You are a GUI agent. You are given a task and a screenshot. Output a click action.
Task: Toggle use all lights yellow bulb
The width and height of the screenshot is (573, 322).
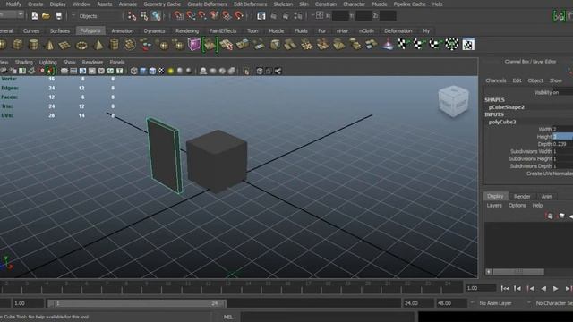(x=171, y=71)
